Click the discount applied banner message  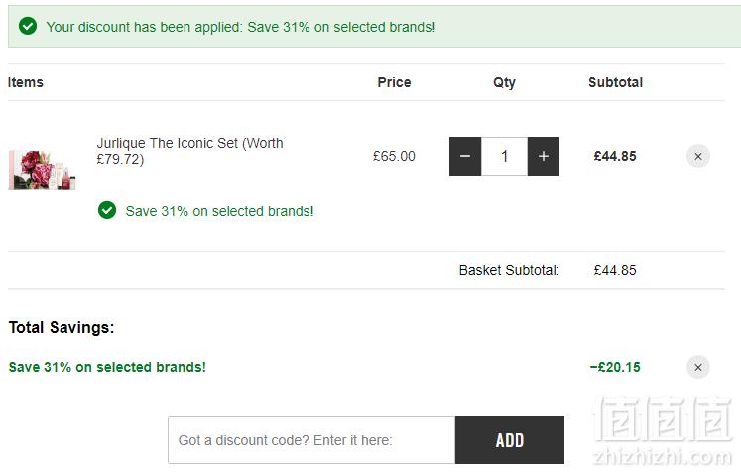pyautogui.click(x=240, y=27)
